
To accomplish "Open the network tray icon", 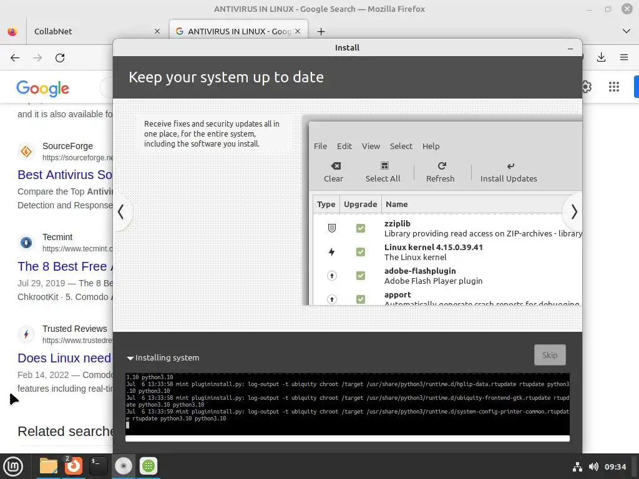I will 577,467.
